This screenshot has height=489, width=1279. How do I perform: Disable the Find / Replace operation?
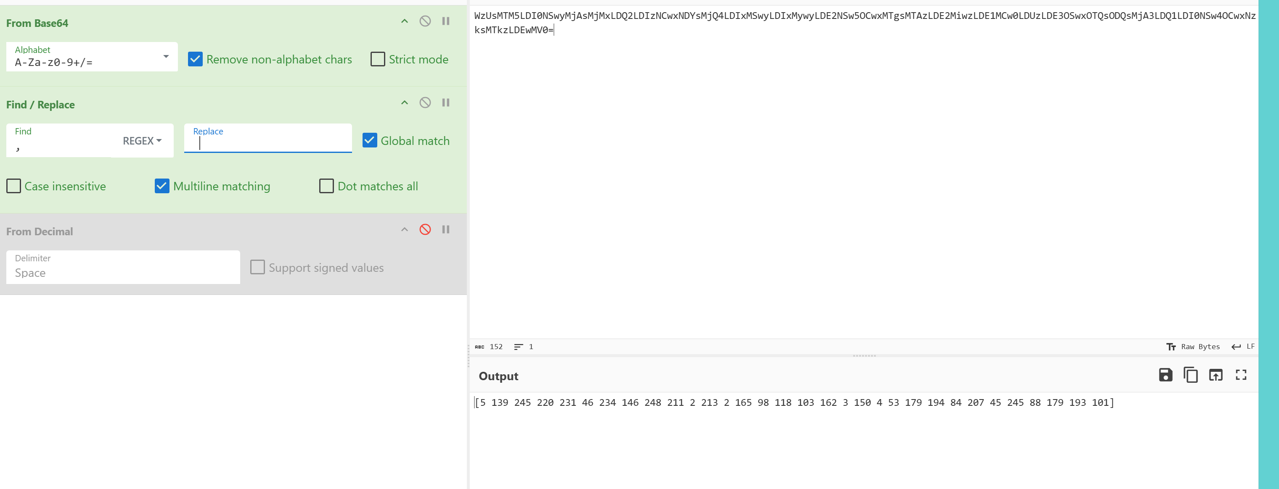pyautogui.click(x=424, y=103)
